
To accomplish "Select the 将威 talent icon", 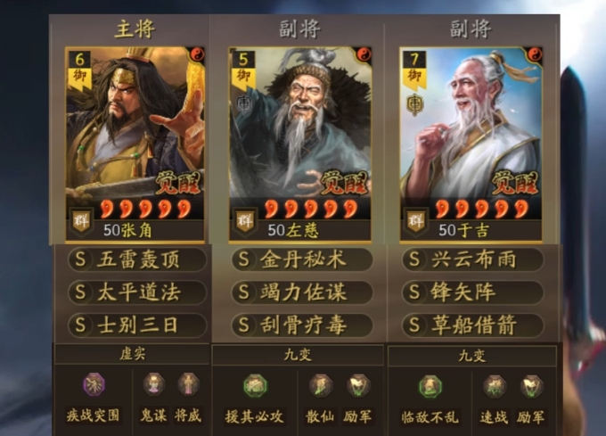I will click(188, 384).
